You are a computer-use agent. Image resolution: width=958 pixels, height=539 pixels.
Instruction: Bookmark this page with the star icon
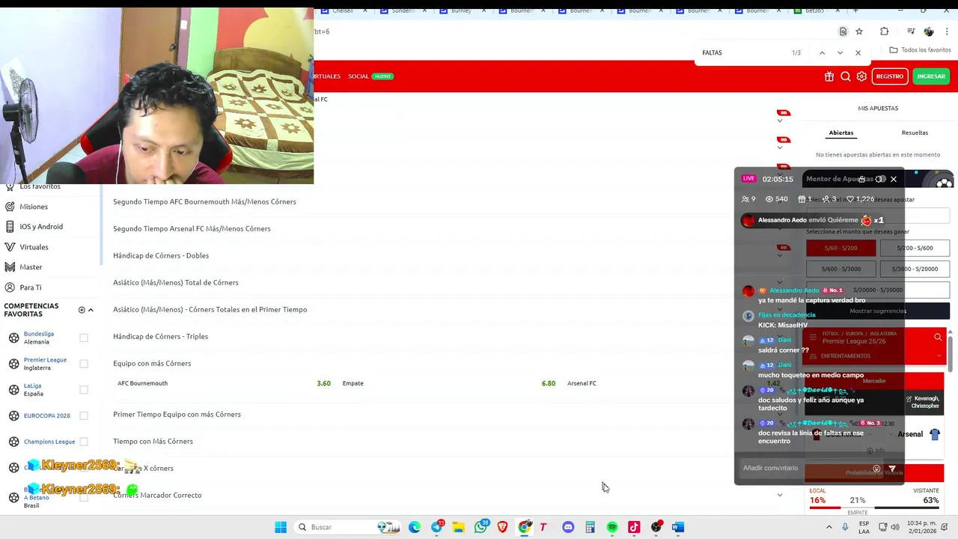(859, 31)
